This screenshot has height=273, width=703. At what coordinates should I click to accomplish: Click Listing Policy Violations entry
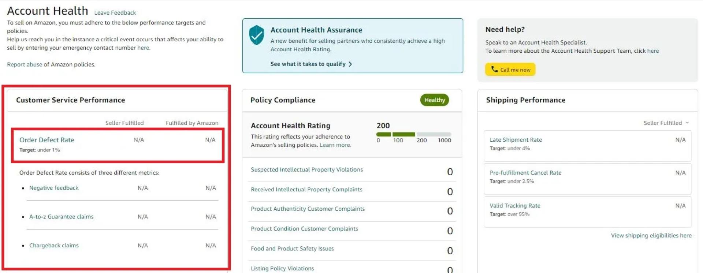pos(282,268)
